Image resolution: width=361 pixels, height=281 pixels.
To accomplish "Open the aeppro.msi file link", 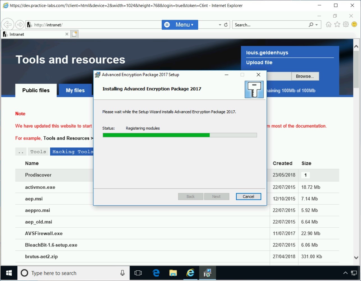I will coord(38,210).
